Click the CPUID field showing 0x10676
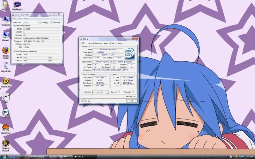Image resolution: width=255 pixels, height=159 pixels. [x=42, y=29]
